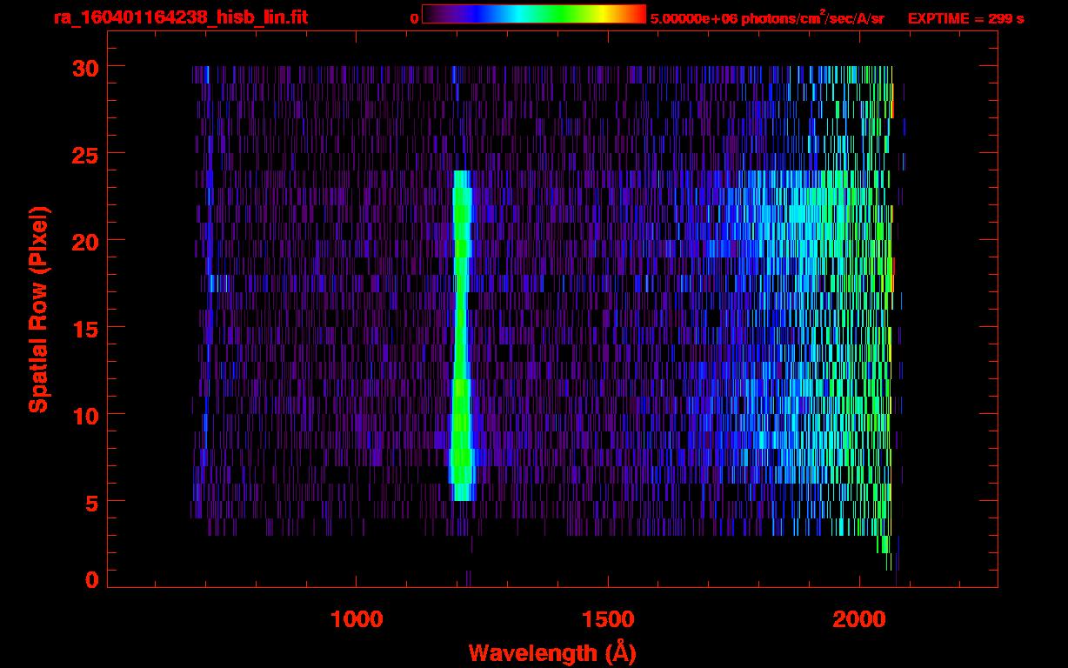
Task: Click the EXPTIME = 299 s label
Action: pyautogui.click(x=965, y=18)
